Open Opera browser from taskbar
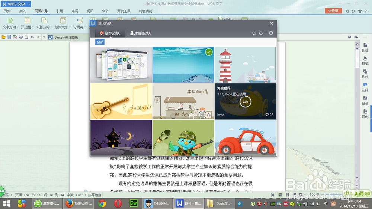 [118, 203]
